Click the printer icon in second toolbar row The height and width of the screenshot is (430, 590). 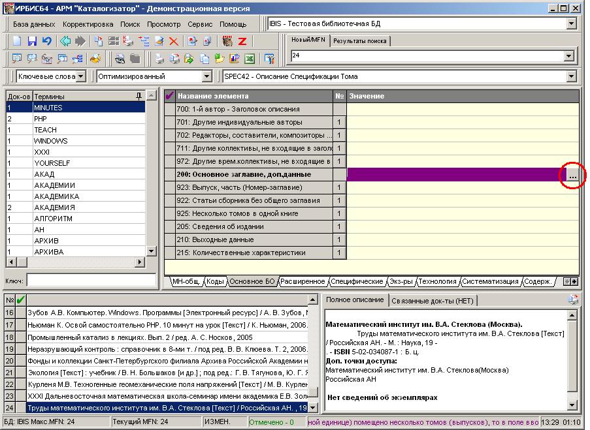point(159,59)
